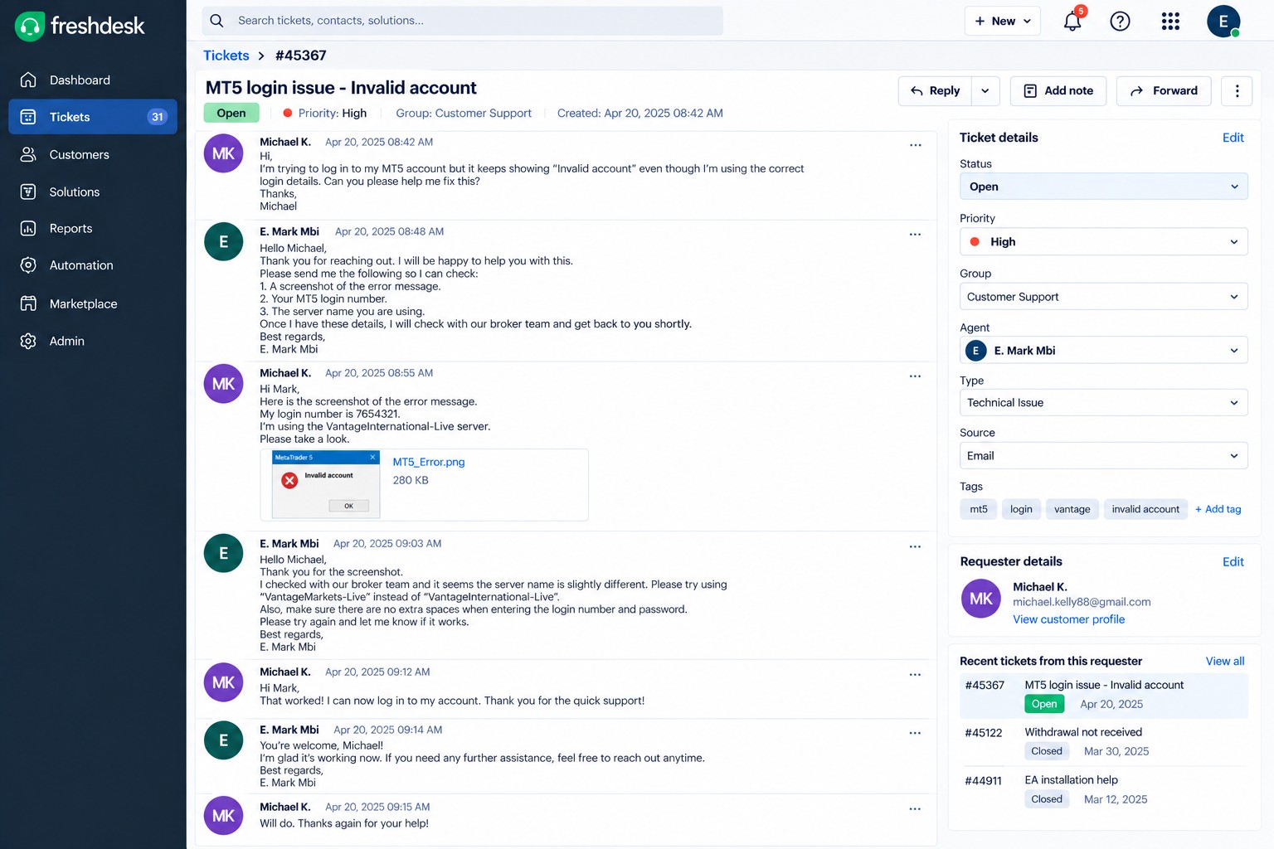Click Michael K. avatar in requester details
The height and width of the screenshot is (849, 1274).
pyautogui.click(x=981, y=599)
